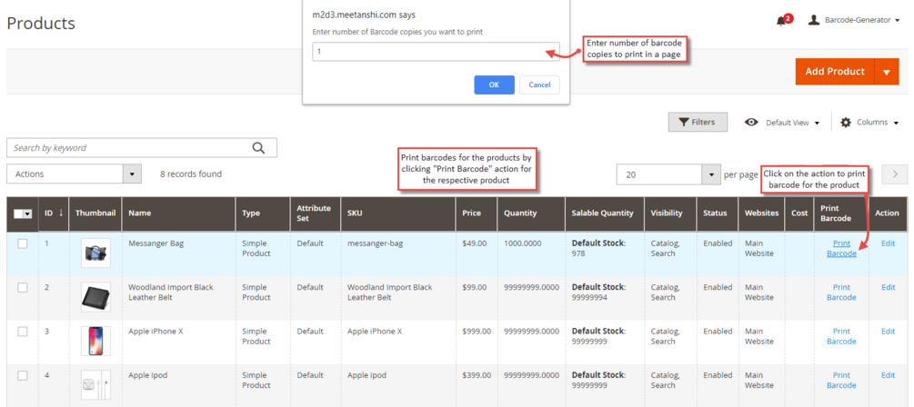The width and height of the screenshot is (914, 407).
Task: Expand the Add Product arrow dropdown
Action: tap(887, 72)
